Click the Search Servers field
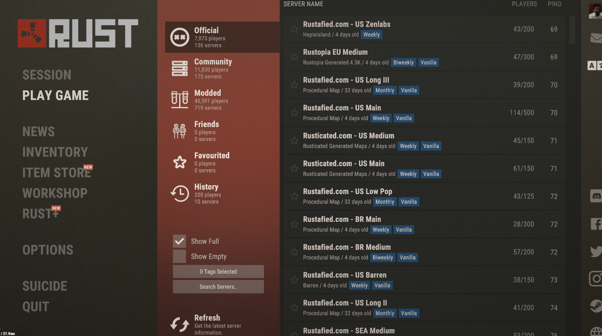The height and width of the screenshot is (336, 602). pos(218,287)
